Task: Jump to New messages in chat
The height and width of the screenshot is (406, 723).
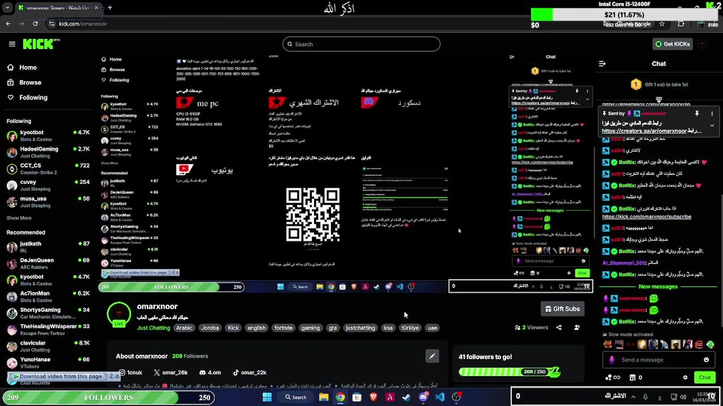Action: [x=658, y=286]
